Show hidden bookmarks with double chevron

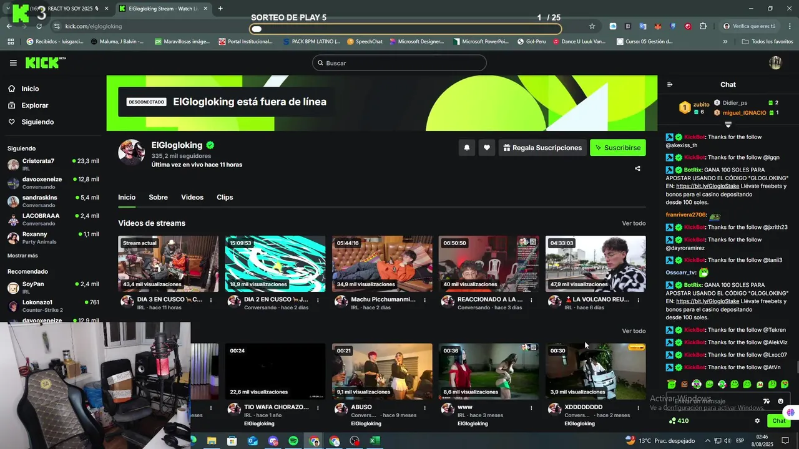pos(725,42)
